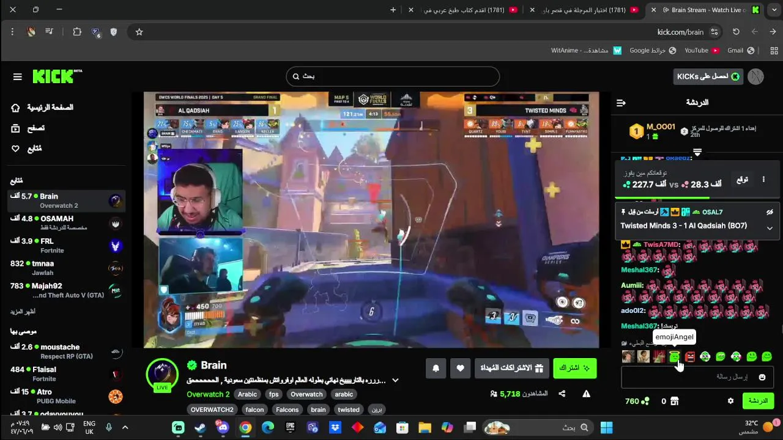Expand the leaderboard drag handle
The width and height of the screenshot is (783, 440).
click(x=697, y=151)
